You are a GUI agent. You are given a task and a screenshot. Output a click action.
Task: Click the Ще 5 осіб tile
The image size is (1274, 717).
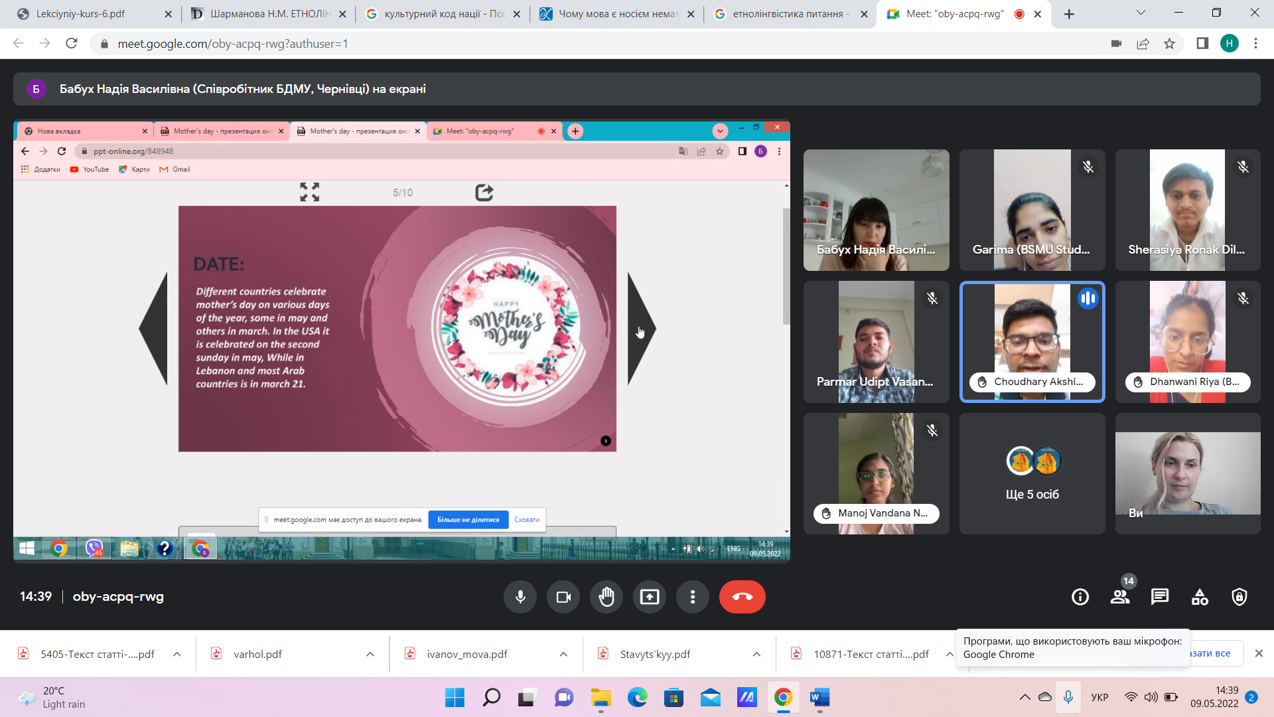click(x=1032, y=474)
